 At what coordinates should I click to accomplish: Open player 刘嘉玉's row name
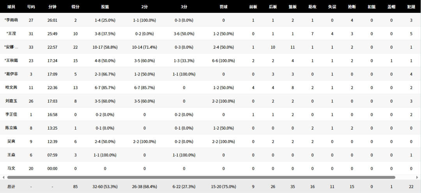11,101
